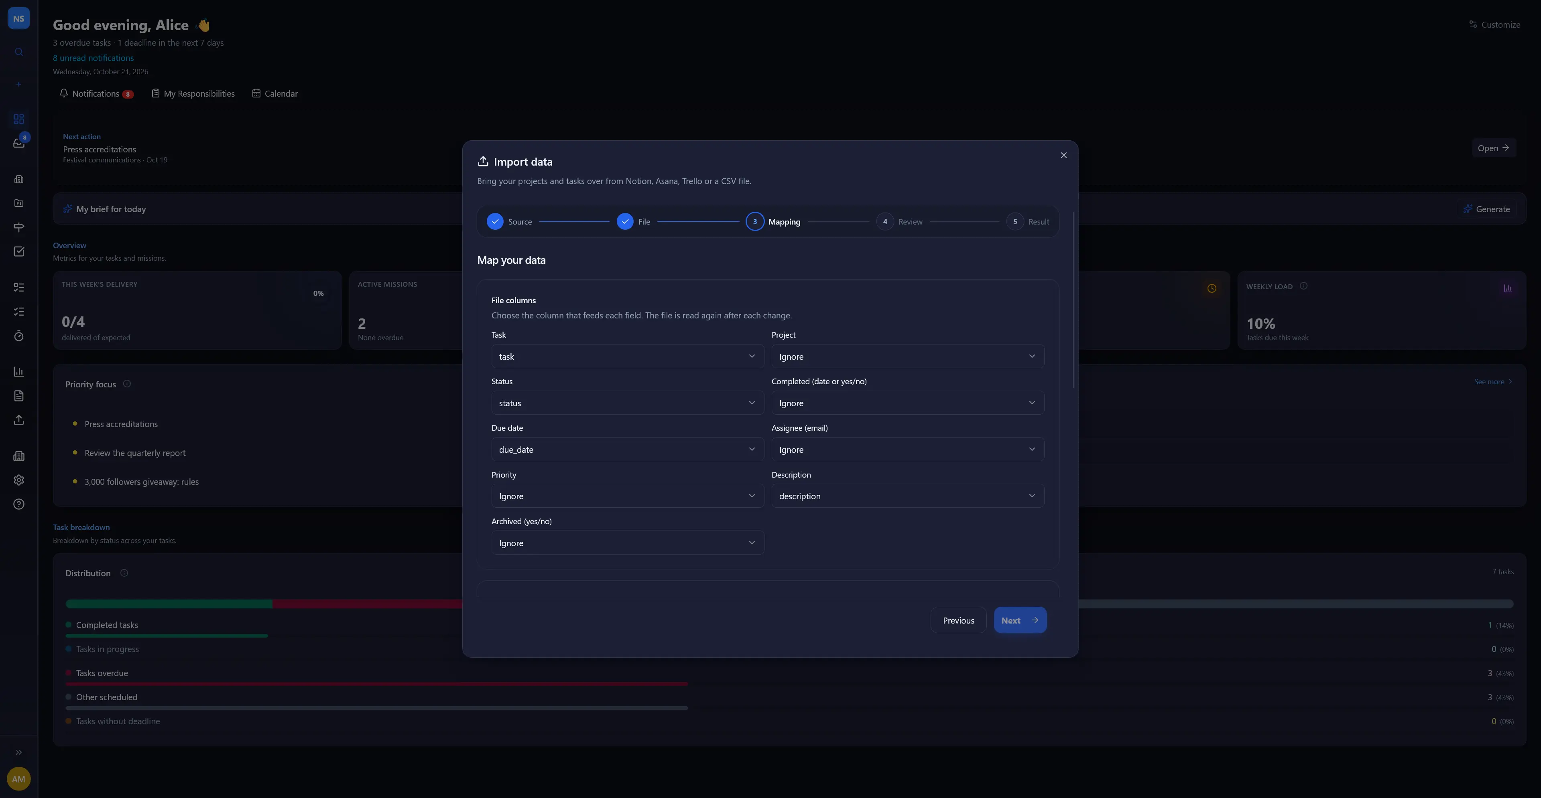The width and height of the screenshot is (1541, 798).
Task: Click the Active Missions card
Action: click(406, 310)
